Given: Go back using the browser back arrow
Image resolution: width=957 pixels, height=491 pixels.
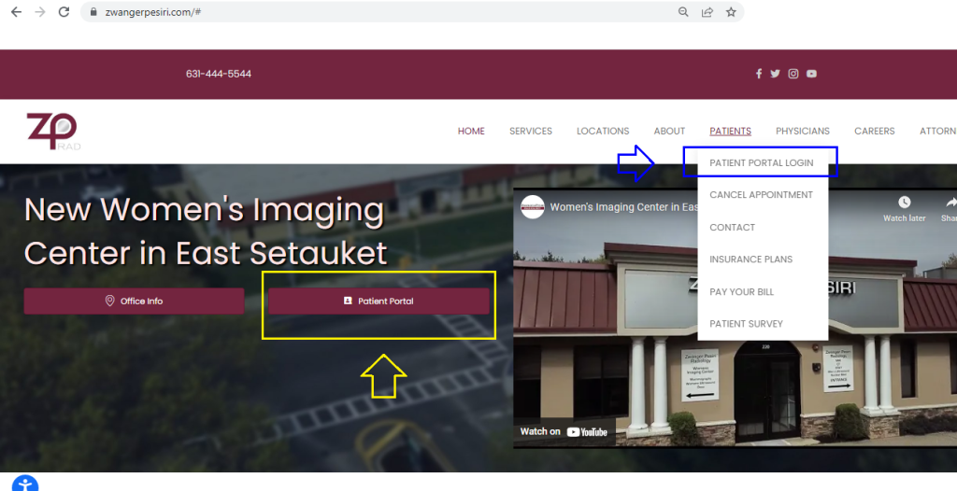Looking at the screenshot, I should (17, 11).
